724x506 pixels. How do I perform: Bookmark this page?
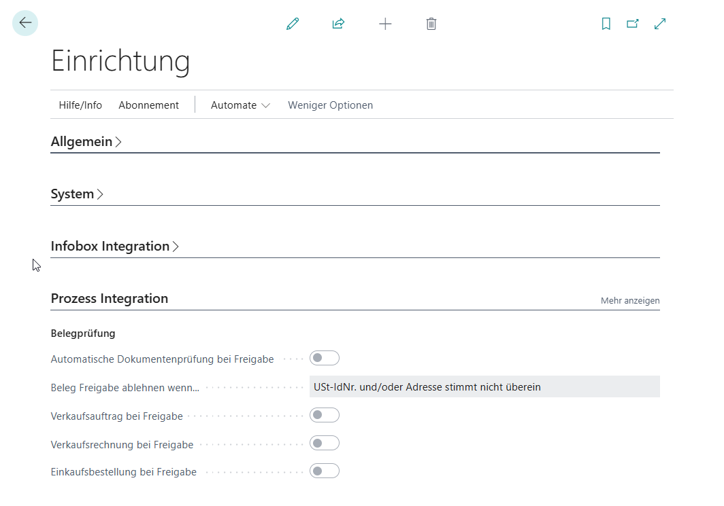point(606,24)
